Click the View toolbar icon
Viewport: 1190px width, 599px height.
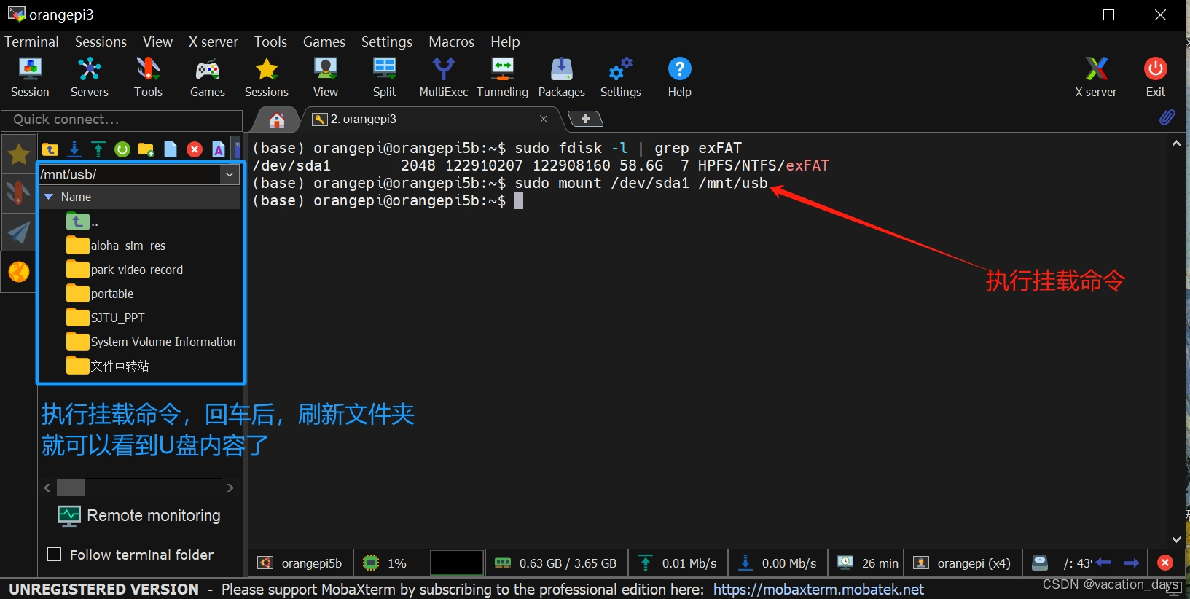pos(325,77)
